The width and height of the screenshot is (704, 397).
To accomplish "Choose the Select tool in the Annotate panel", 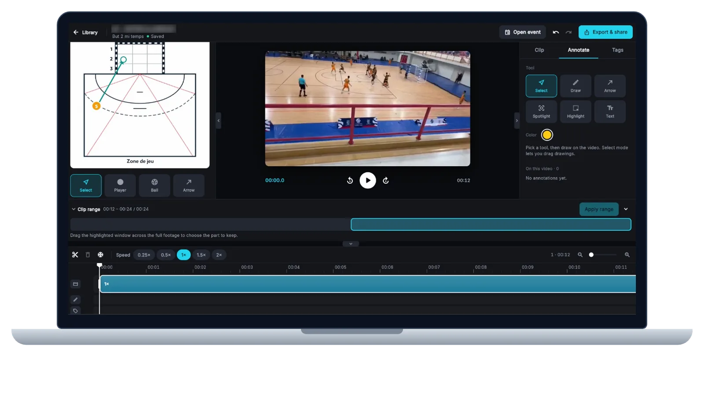I will (541, 86).
